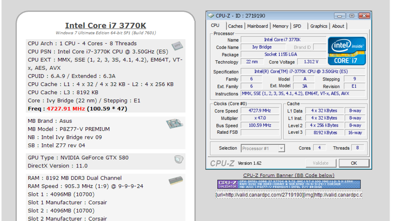Screen dimensions: 393x221
Task: Close the CPU-Z window
Action: click(x=364, y=16)
